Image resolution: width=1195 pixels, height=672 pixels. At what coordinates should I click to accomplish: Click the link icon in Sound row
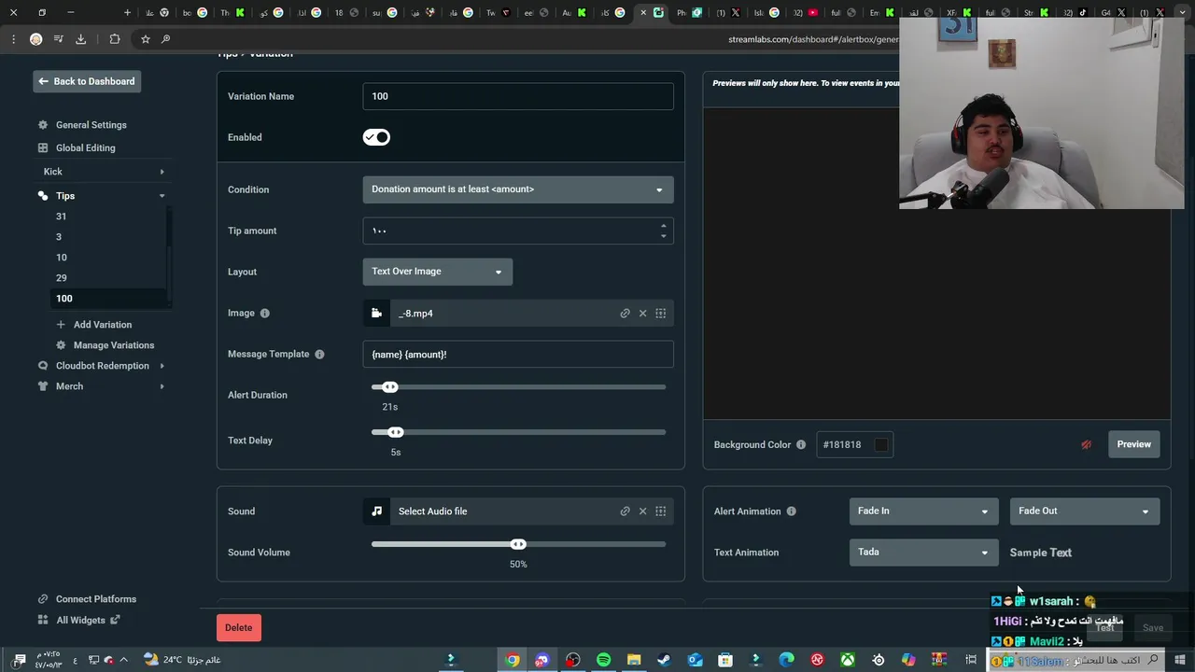[x=625, y=511]
